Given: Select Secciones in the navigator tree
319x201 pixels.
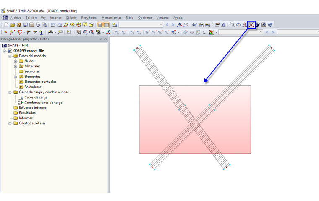Looking at the screenshot, I should pyautogui.click(x=32, y=72).
